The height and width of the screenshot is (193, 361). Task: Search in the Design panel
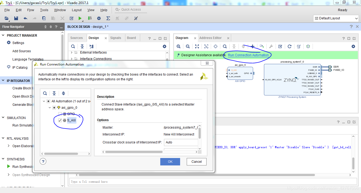pos(73,46)
